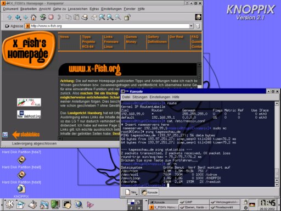This screenshot has height=211, width=281.
Task: Reload the page with the green refresh icon
Action: [43, 18]
